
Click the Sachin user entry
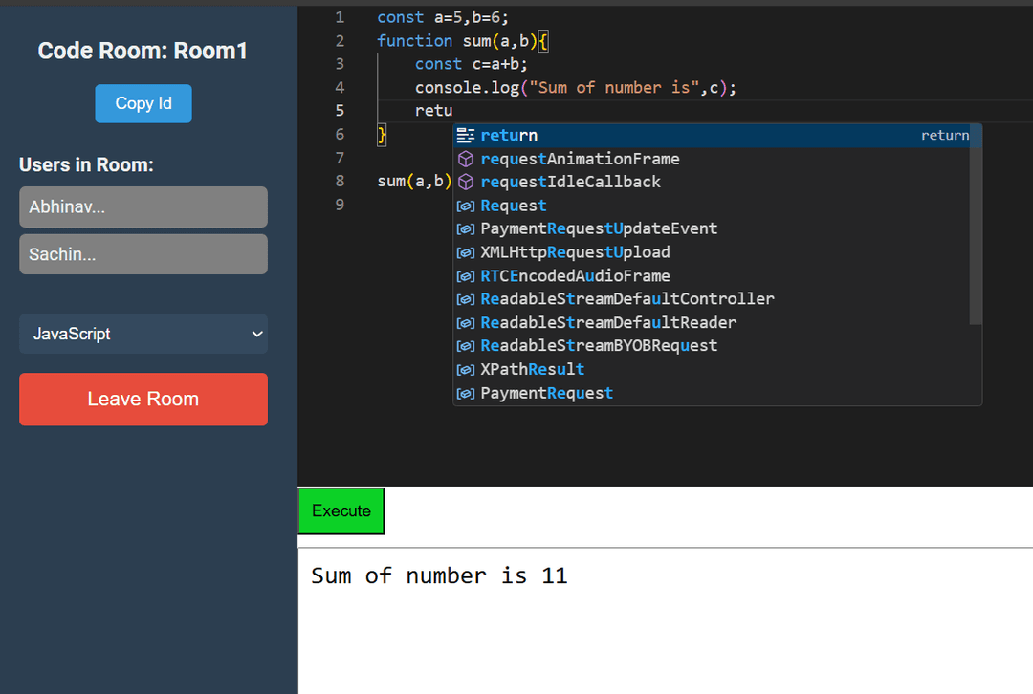click(x=143, y=253)
